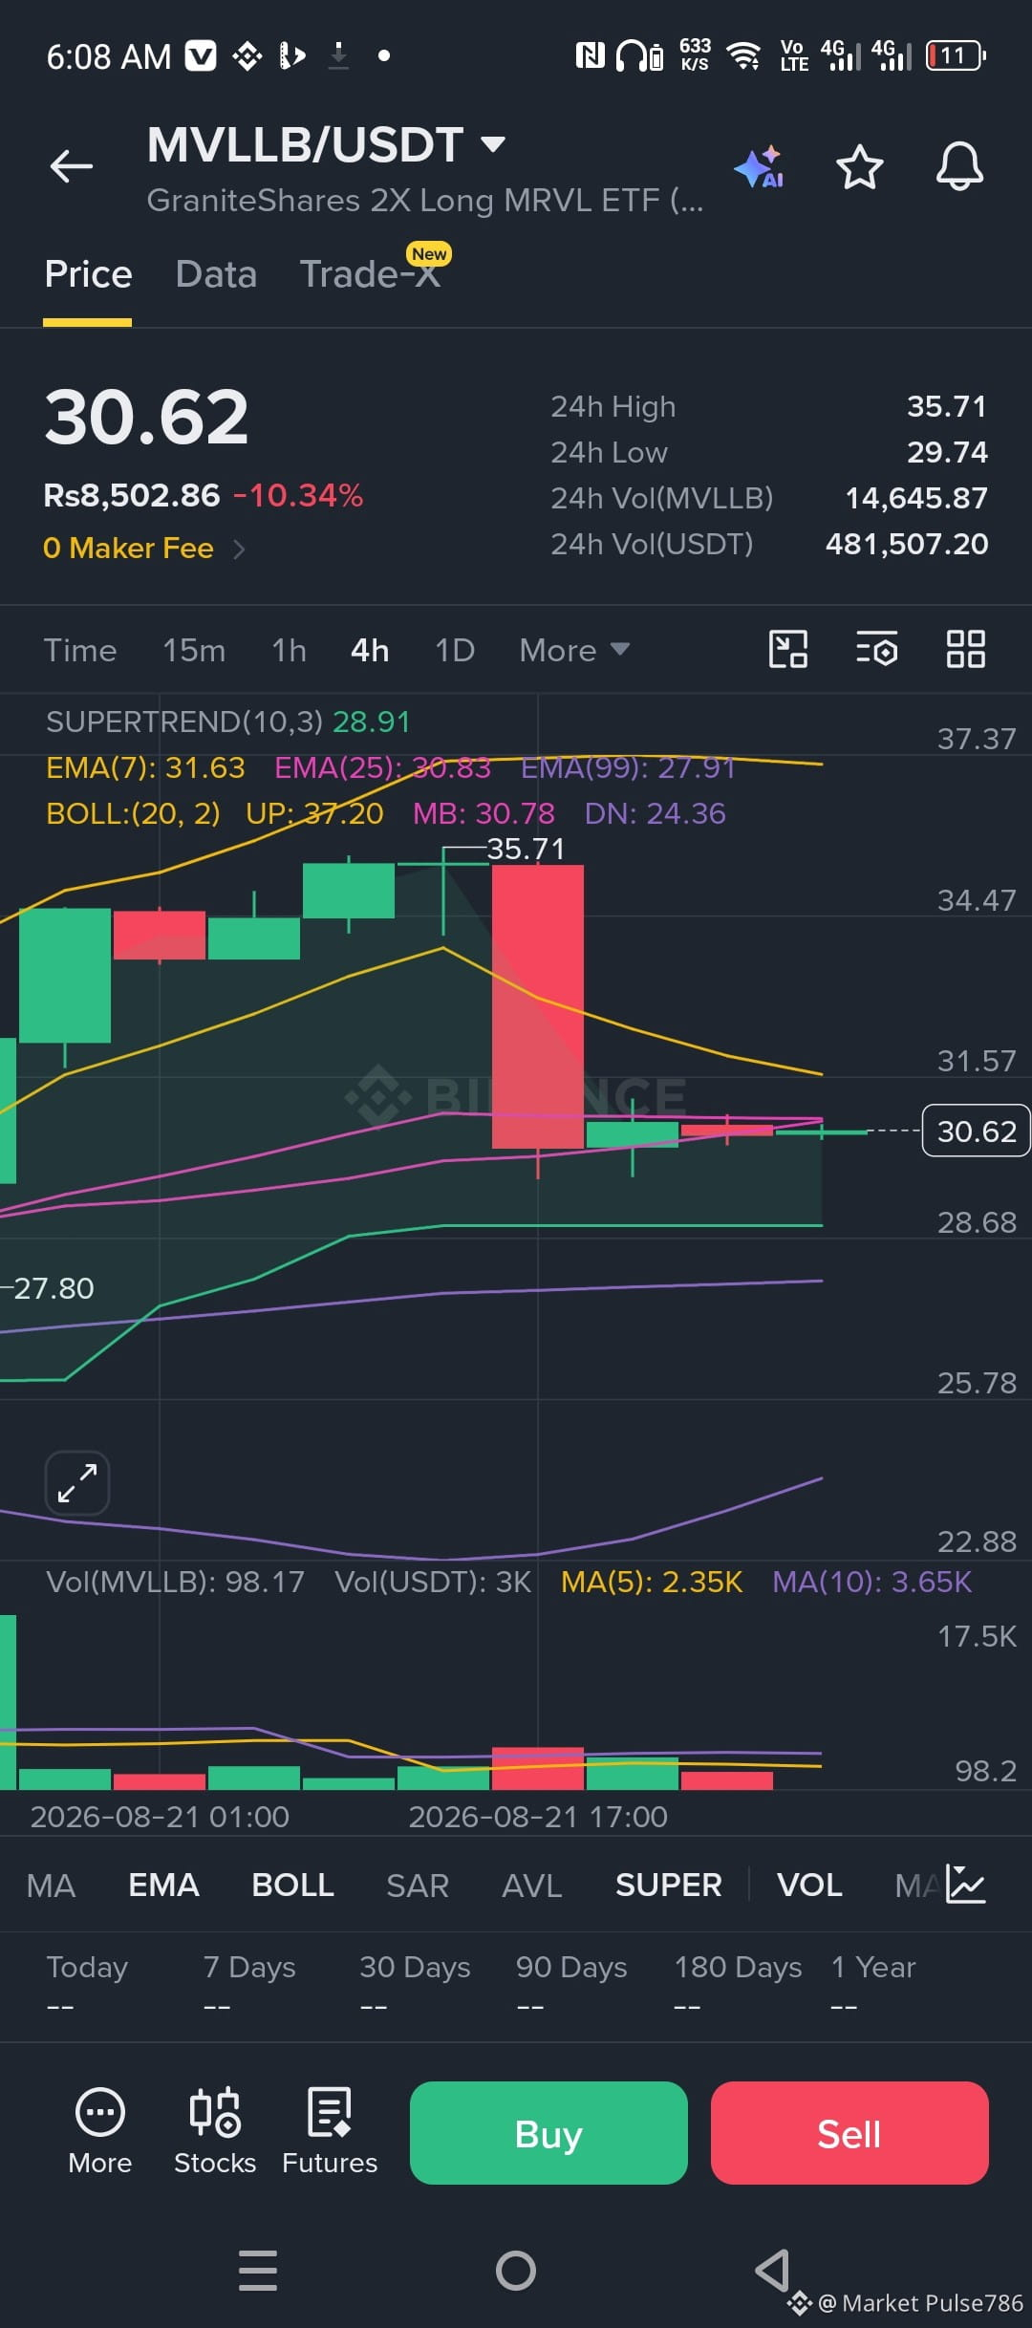Screen dimensions: 1032x2328
Task: Expand chart to fullscreen
Action: click(x=77, y=1483)
